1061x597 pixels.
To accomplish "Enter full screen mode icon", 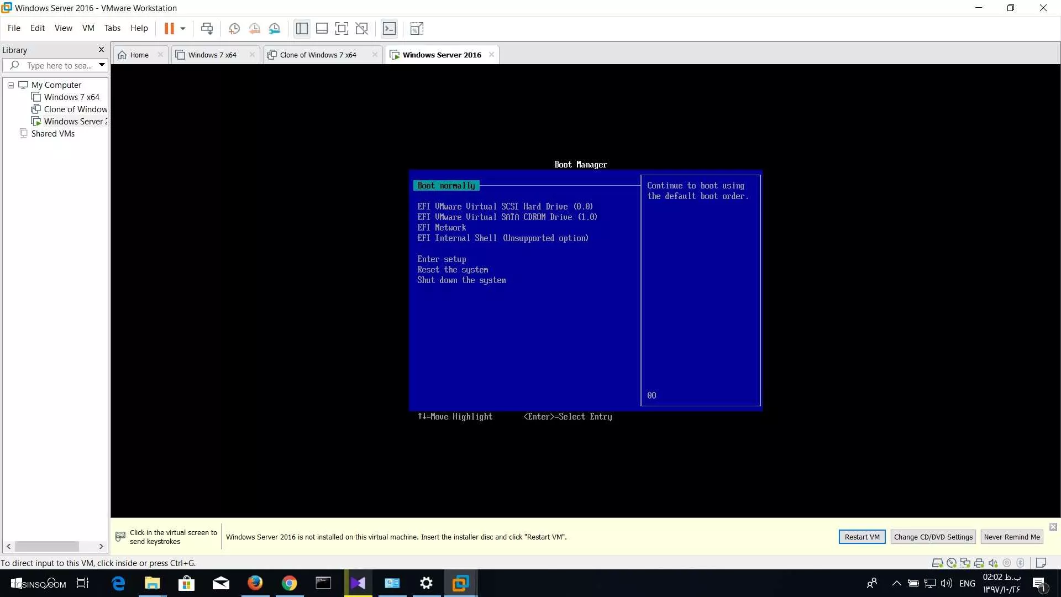I will [342, 29].
